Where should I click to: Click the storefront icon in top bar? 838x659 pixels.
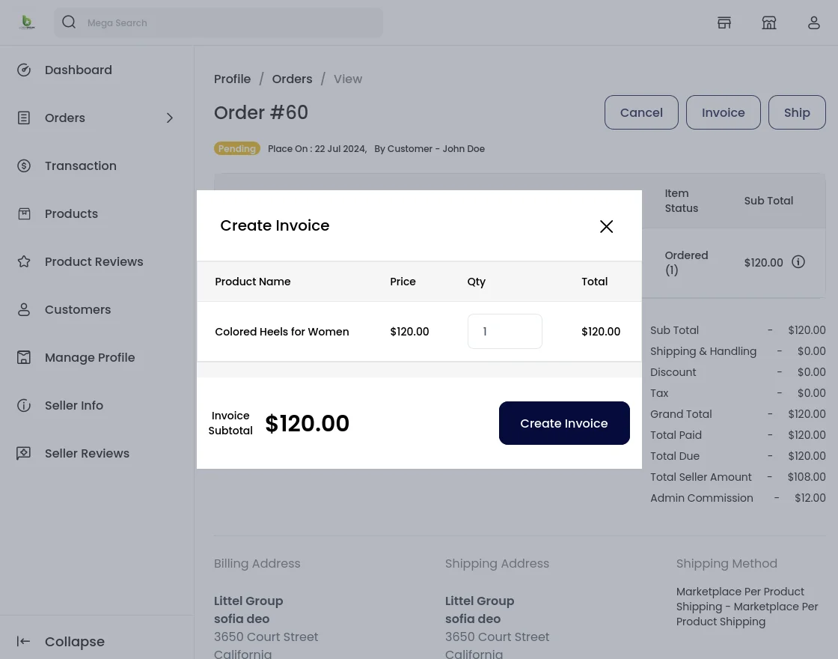[769, 22]
